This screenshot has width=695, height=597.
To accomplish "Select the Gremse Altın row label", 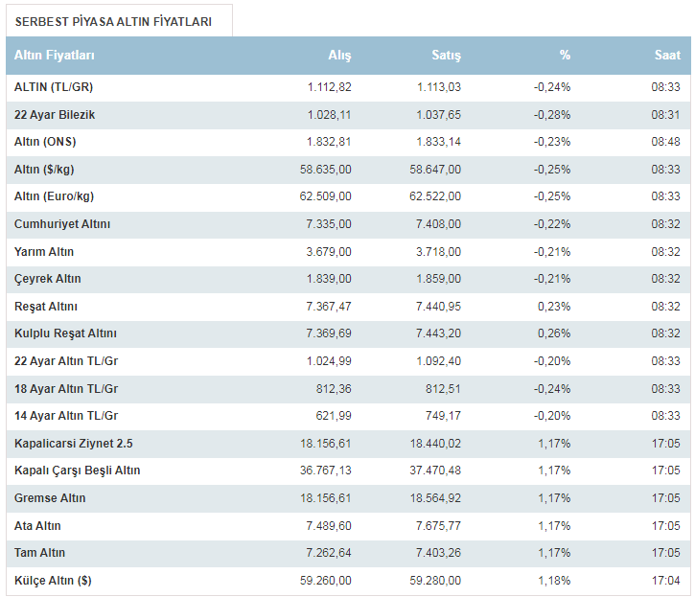I will point(50,498).
